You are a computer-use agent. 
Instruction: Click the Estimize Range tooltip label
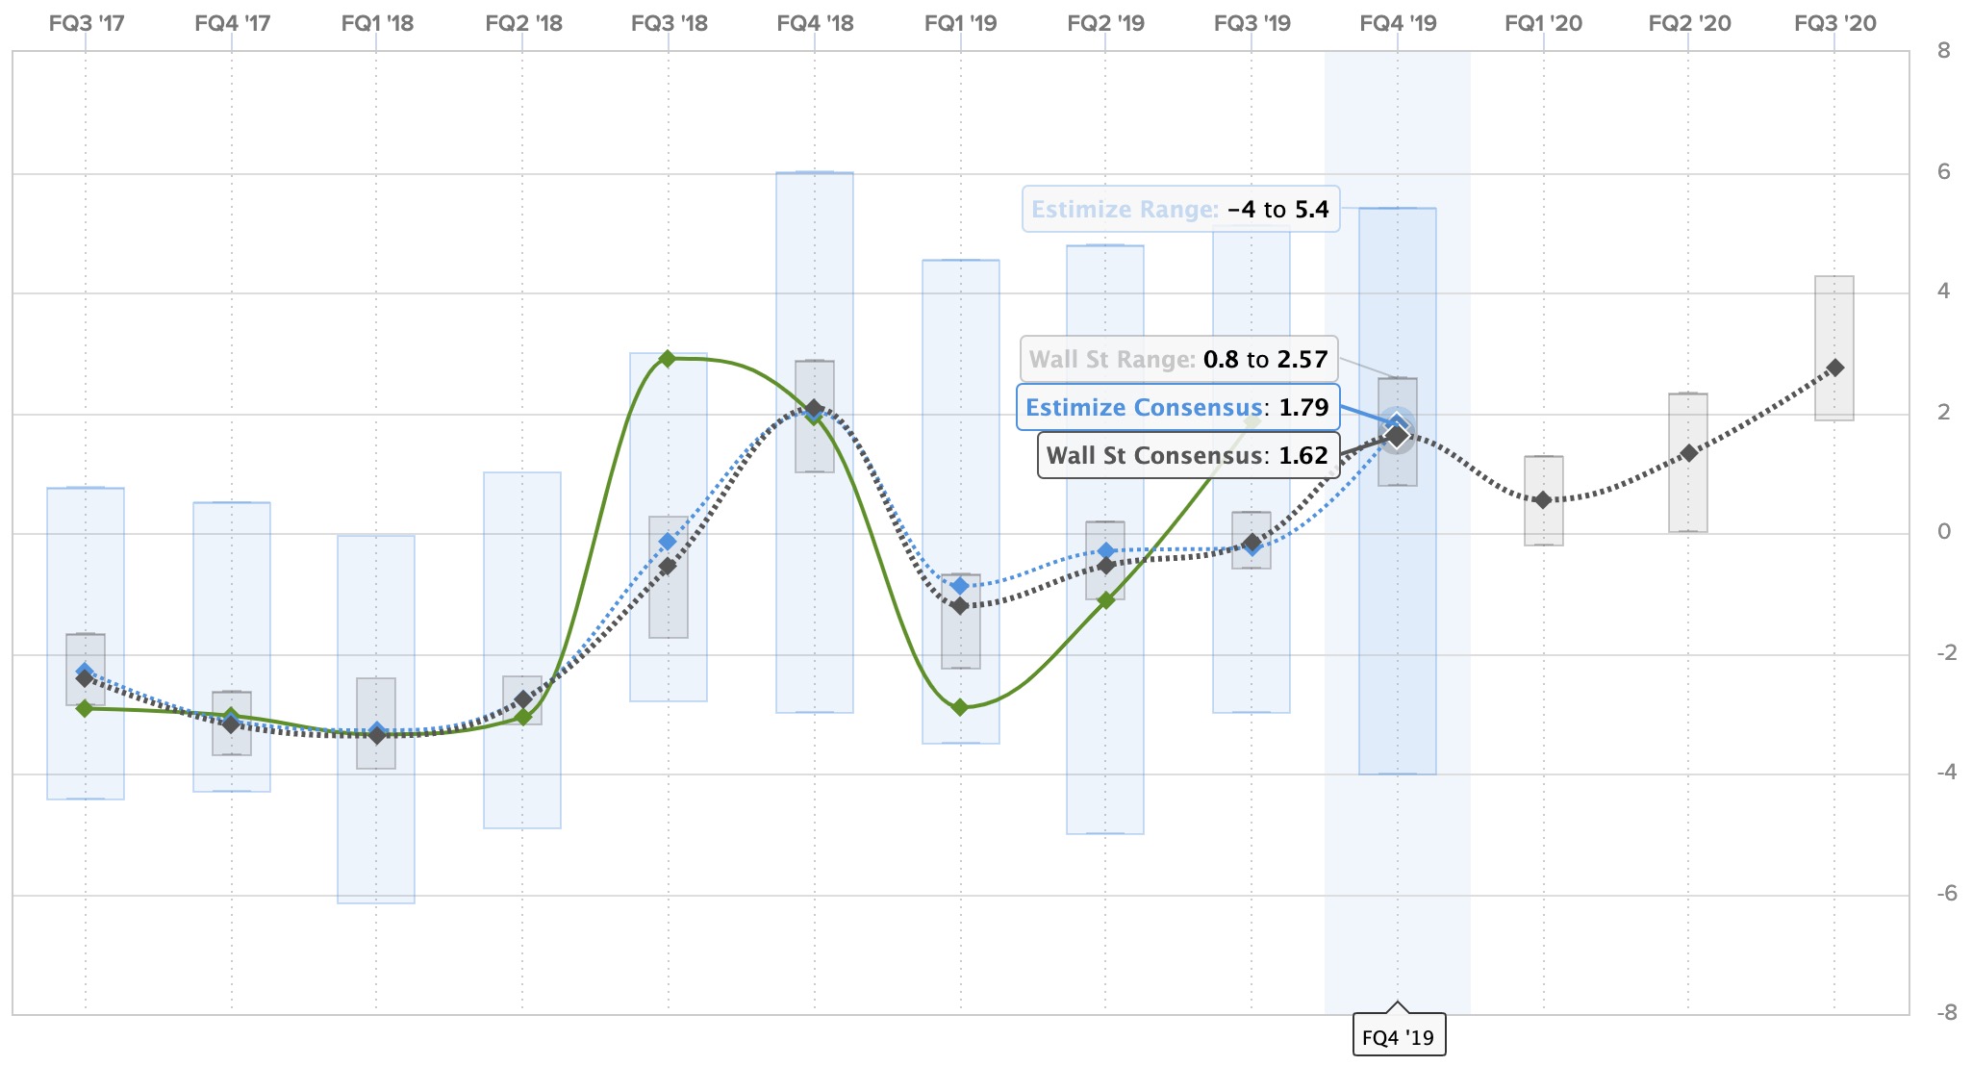(x=1180, y=209)
